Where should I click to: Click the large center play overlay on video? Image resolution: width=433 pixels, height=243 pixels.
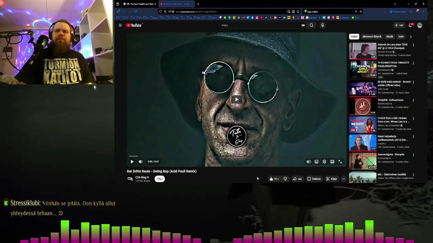236,99
